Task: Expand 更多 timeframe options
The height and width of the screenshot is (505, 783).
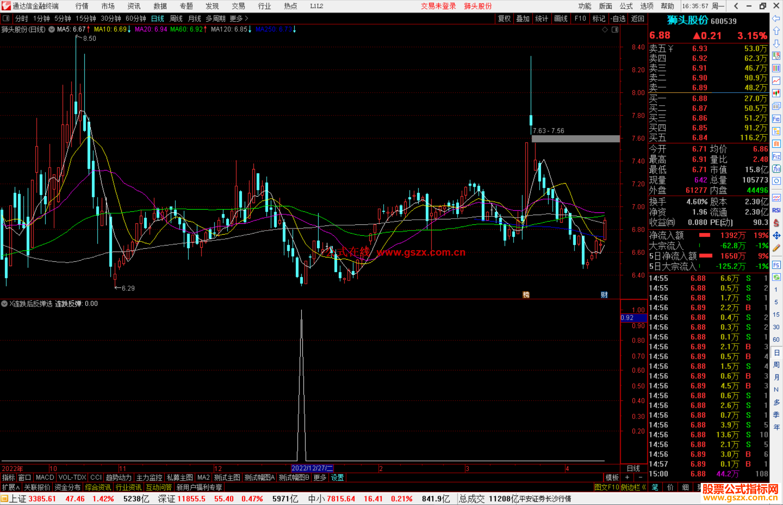Action: [x=239, y=18]
